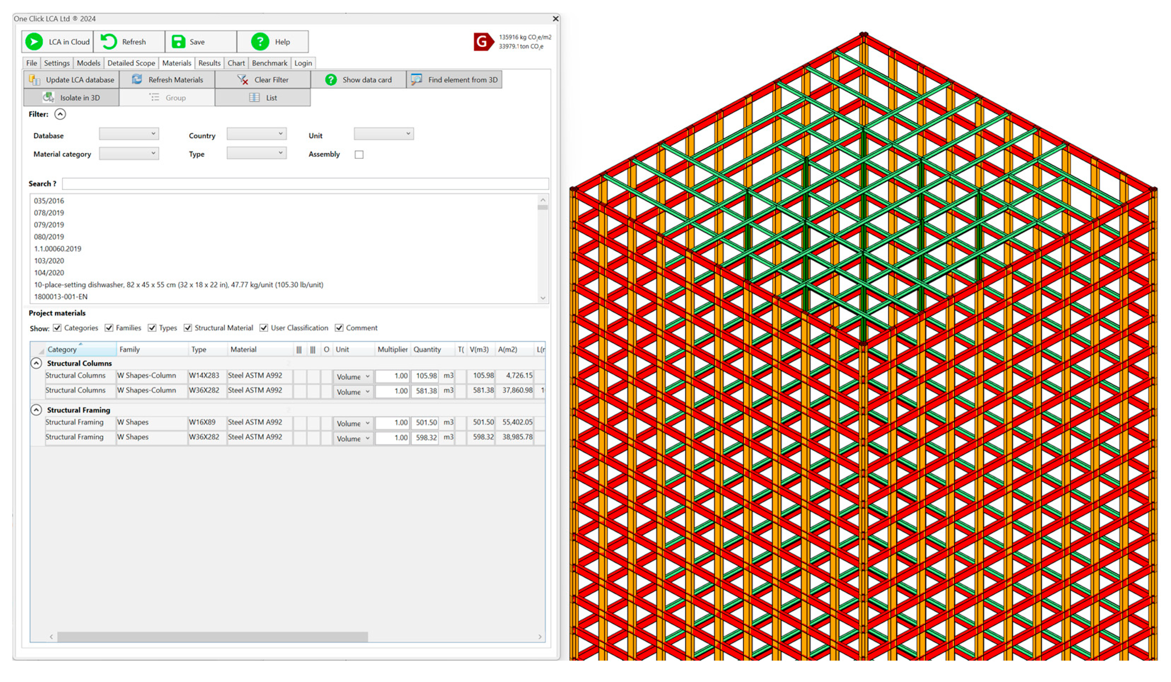This screenshot has width=1171, height=682.
Task: Open Unit dropdown for W36X282 framing row
Action: click(x=353, y=439)
